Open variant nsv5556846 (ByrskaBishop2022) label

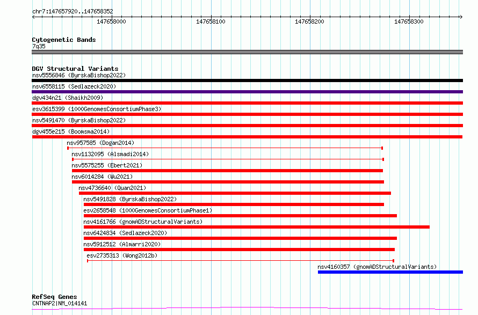(x=79, y=75)
